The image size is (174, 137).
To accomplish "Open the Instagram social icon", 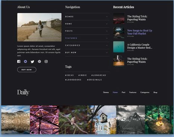I will [x=46, y=61].
